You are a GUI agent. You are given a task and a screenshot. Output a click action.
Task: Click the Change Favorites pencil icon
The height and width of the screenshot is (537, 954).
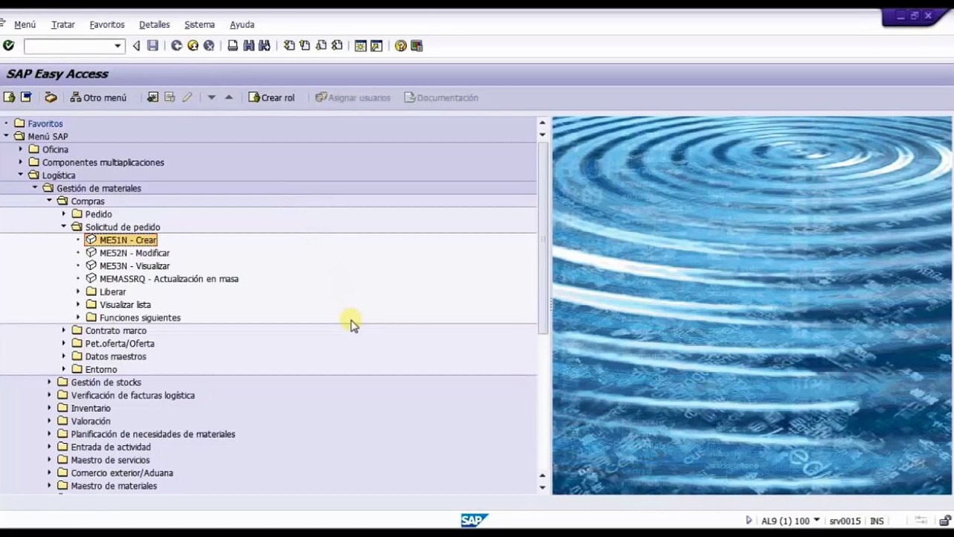[187, 98]
